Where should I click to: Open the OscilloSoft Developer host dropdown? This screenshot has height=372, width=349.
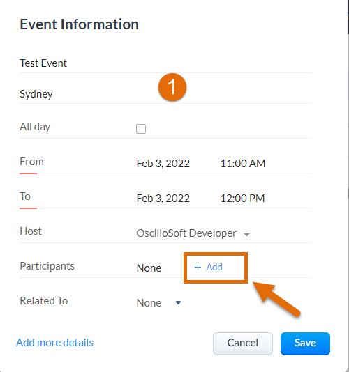[x=193, y=233]
